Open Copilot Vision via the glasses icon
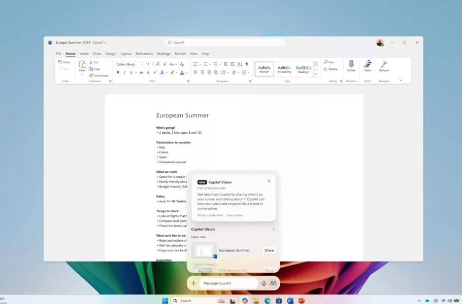This screenshot has width=462, height=304. [x=273, y=283]
